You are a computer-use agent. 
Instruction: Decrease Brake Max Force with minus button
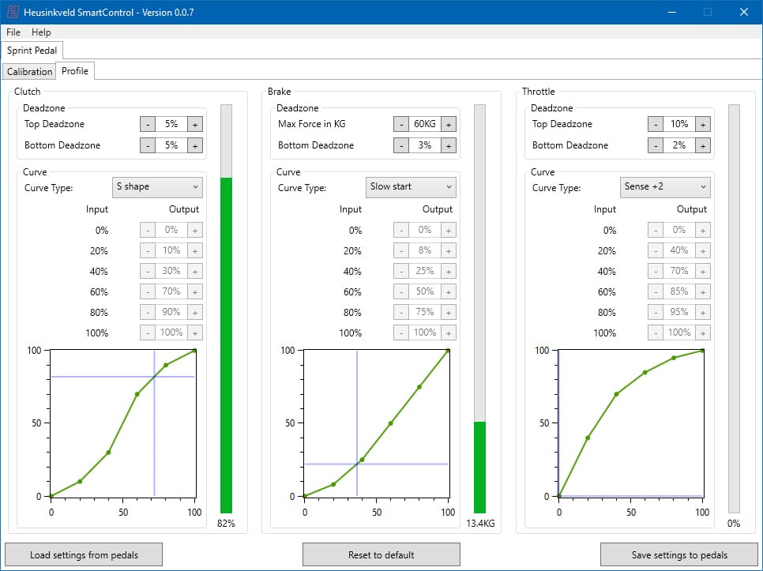point(401,124)
